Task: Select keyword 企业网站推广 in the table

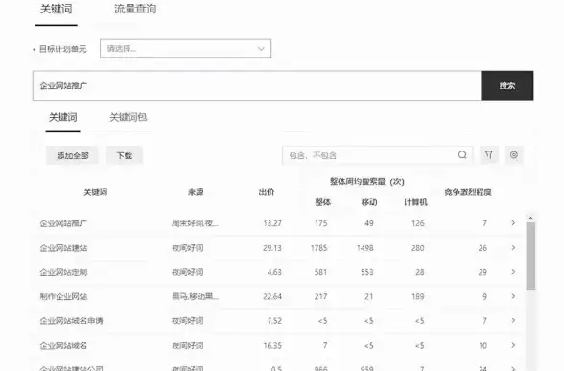Action: tap(63, 223)
